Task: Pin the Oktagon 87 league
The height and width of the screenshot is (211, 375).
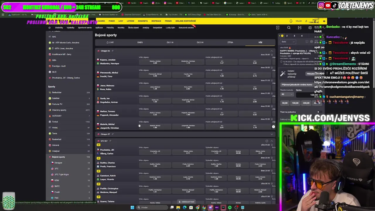Action: pyautogui.click(x=112, y=134)
